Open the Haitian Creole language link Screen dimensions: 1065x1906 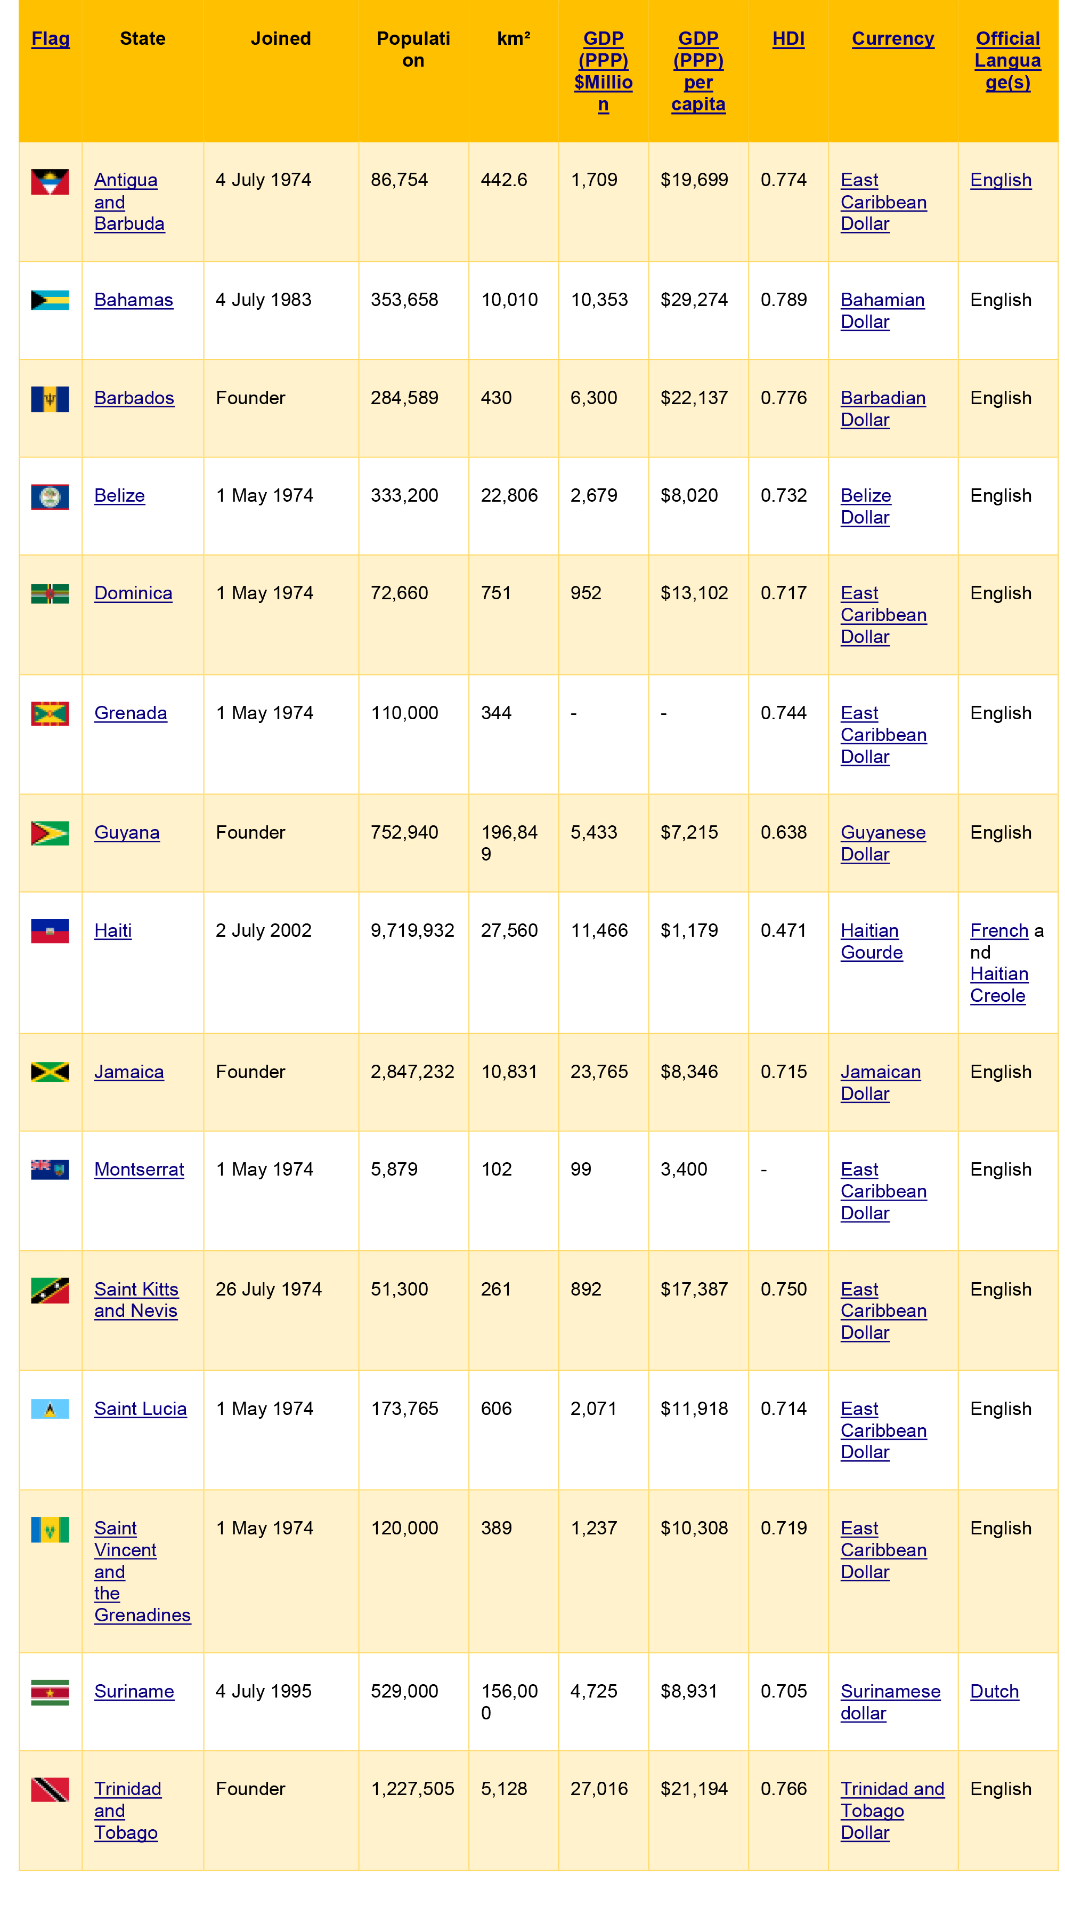(998, 984)
